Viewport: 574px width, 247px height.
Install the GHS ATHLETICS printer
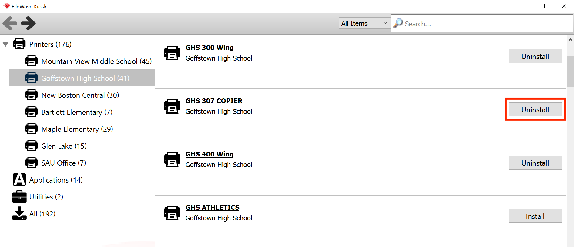(535, 216)
